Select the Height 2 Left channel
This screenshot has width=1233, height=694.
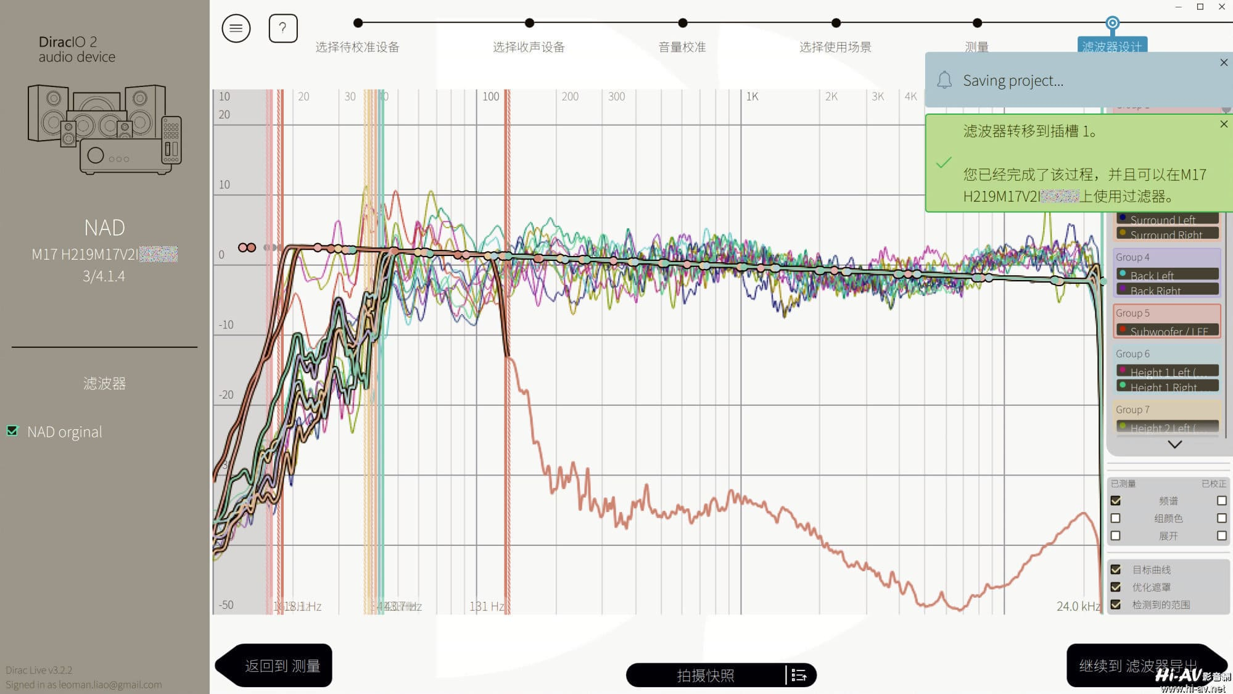pyautogui.click(x=1167, y=427)
